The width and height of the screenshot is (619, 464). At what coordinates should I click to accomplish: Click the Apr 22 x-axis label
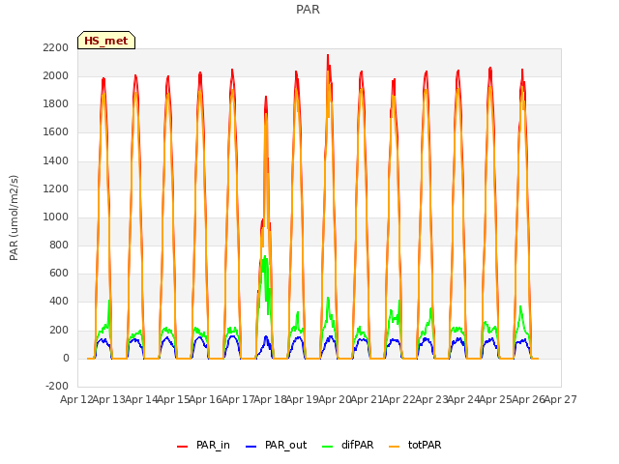[x=398, y=399]
